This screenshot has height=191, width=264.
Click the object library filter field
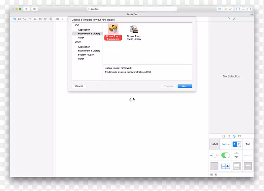click(235, 175)
